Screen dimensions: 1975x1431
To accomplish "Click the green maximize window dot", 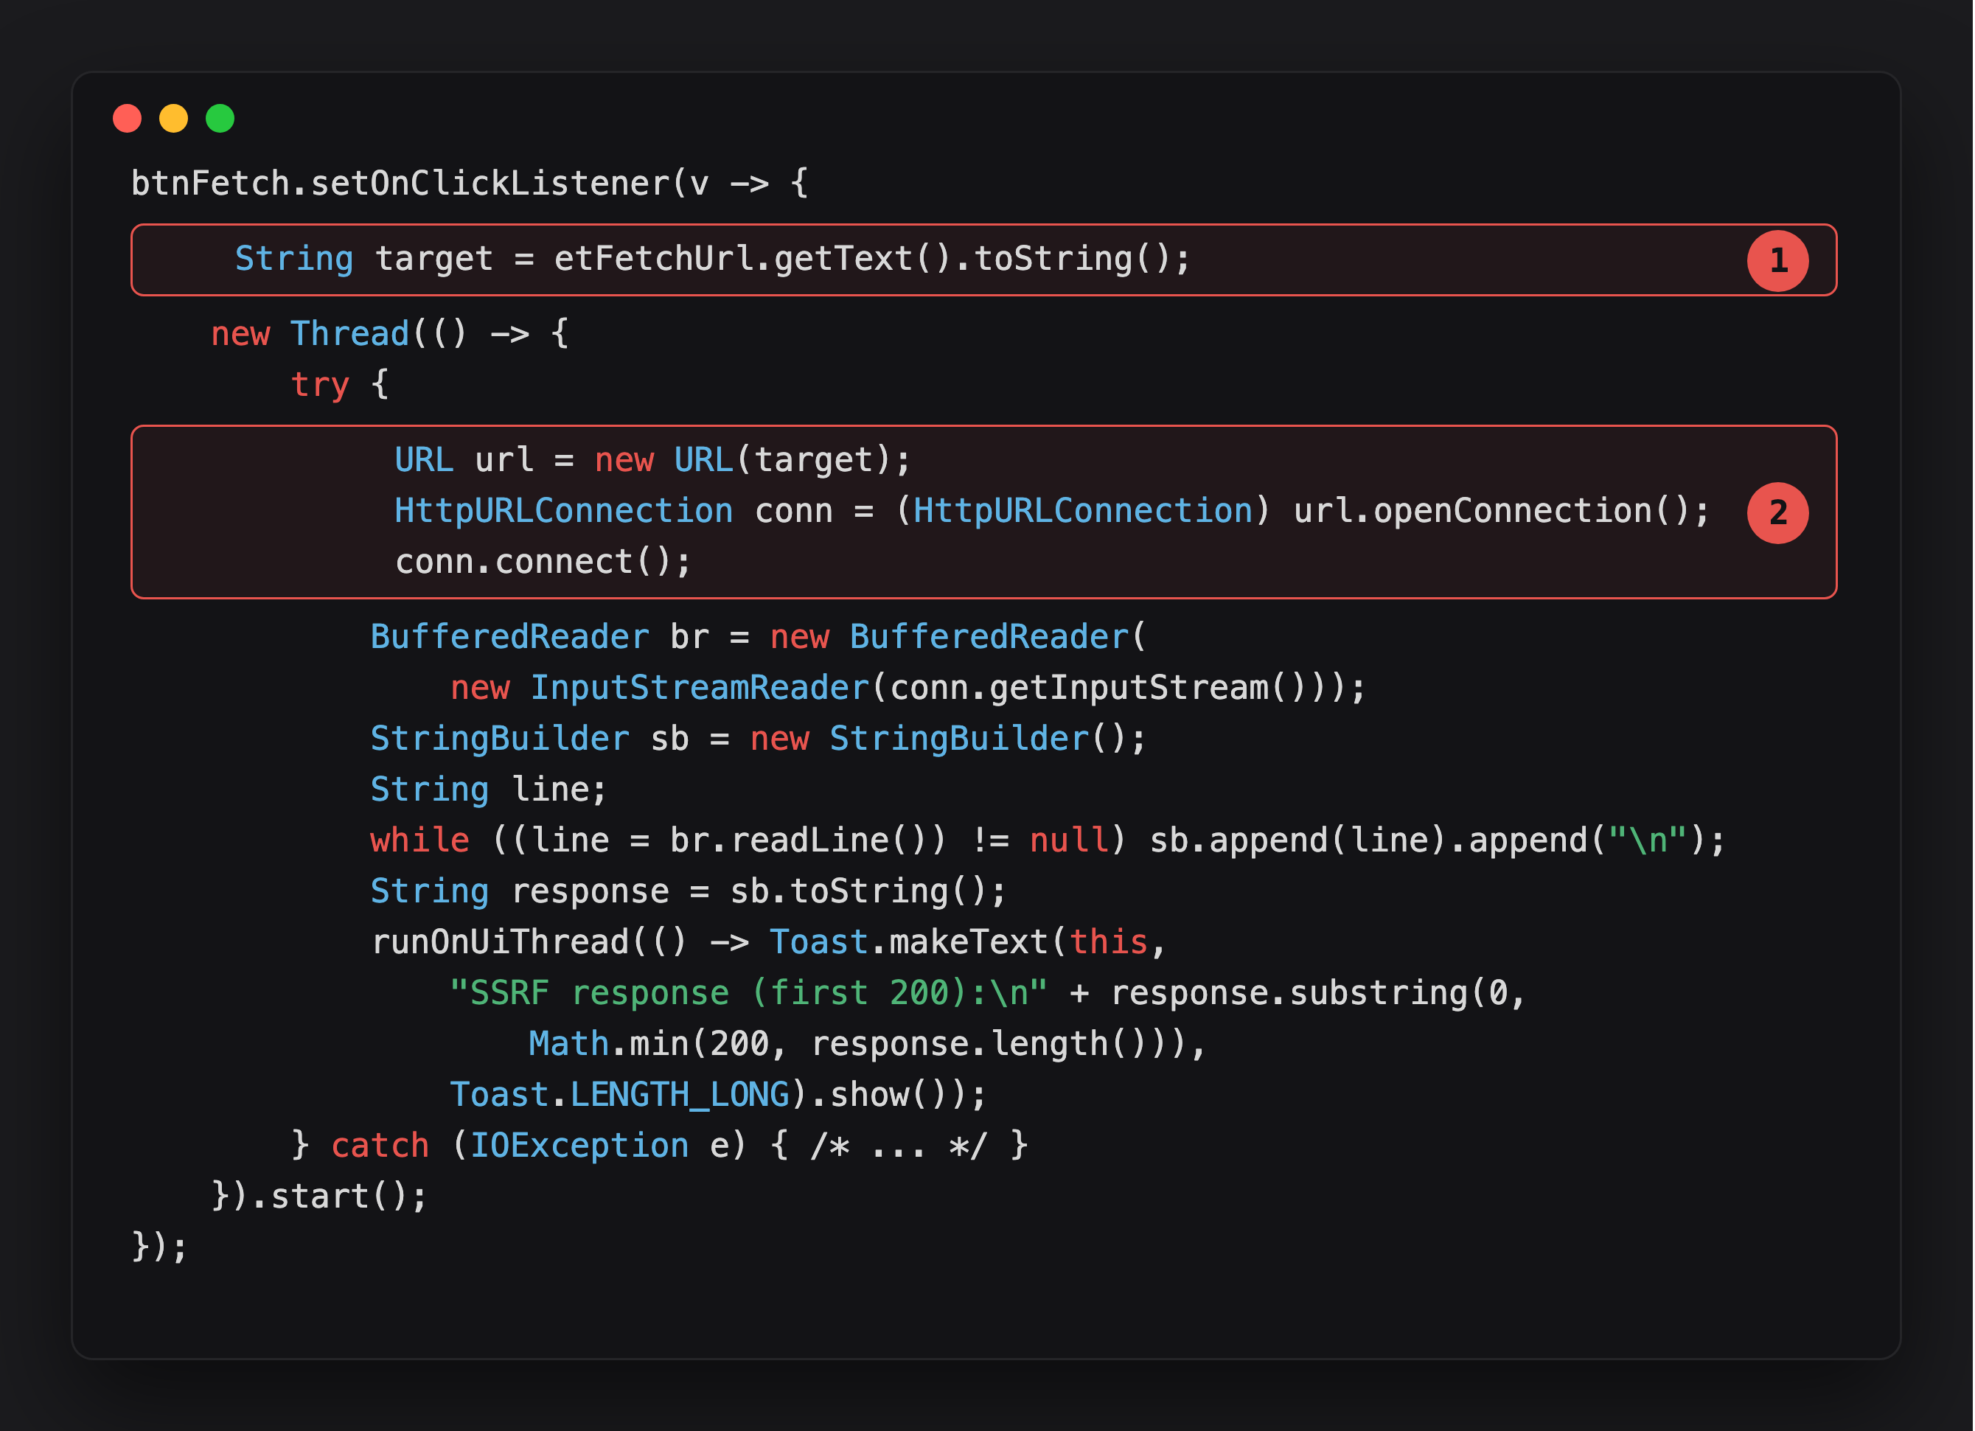I will click(x=220, y=119).
